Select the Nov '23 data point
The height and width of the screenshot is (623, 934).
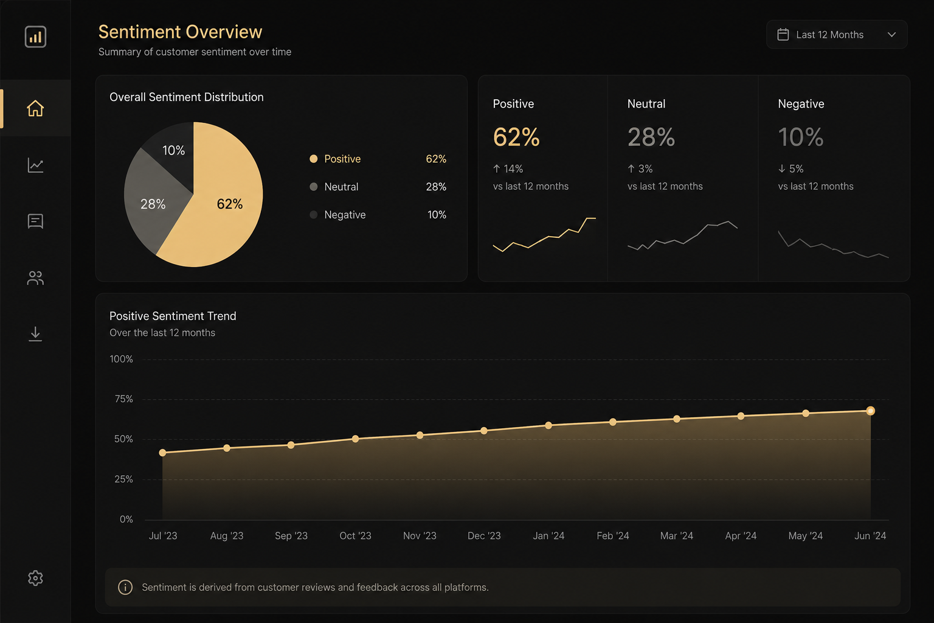pyautogui.click(x=420, y=436)
